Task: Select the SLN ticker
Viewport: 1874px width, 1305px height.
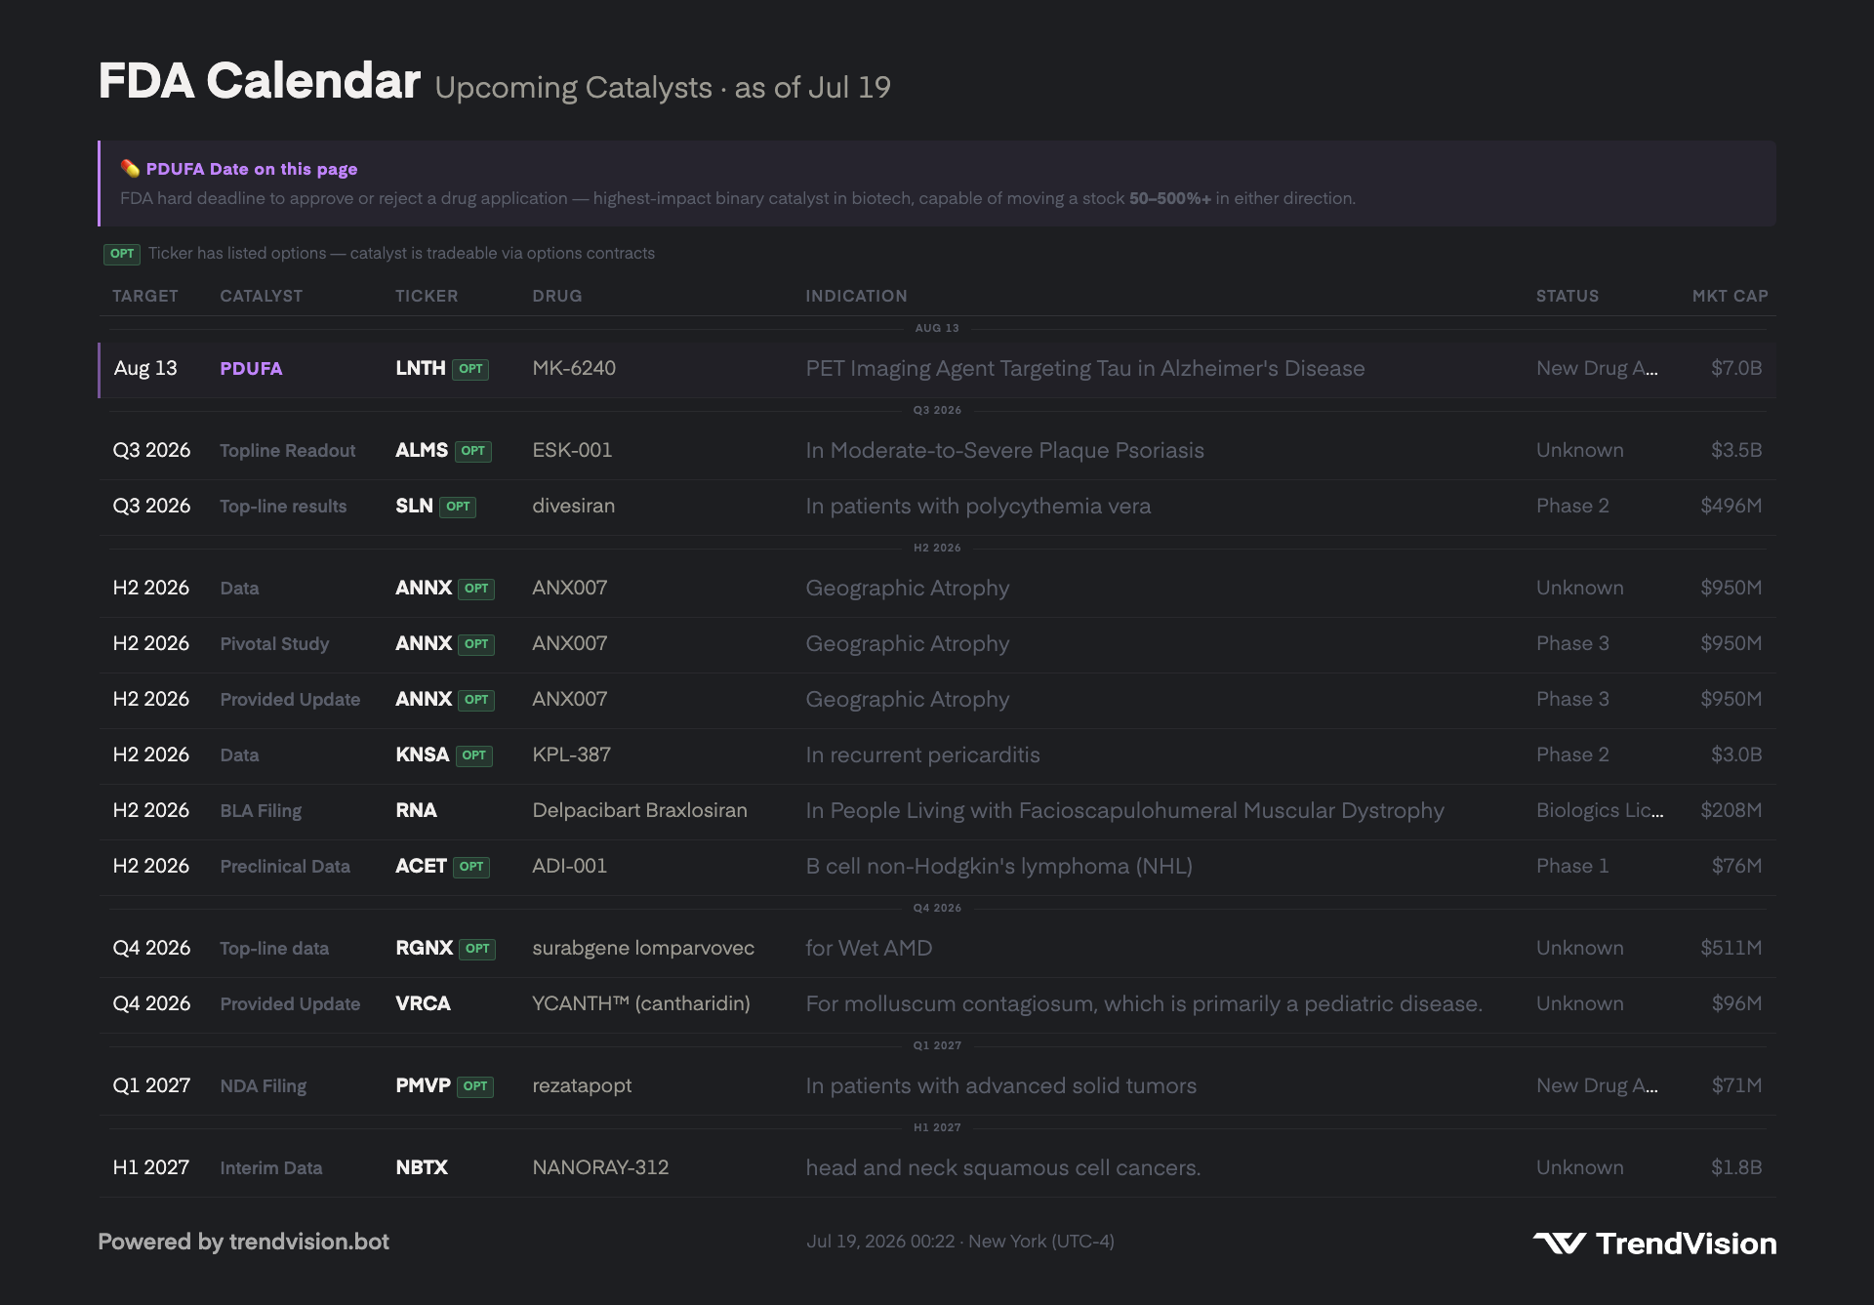Action: click(414, 506)
